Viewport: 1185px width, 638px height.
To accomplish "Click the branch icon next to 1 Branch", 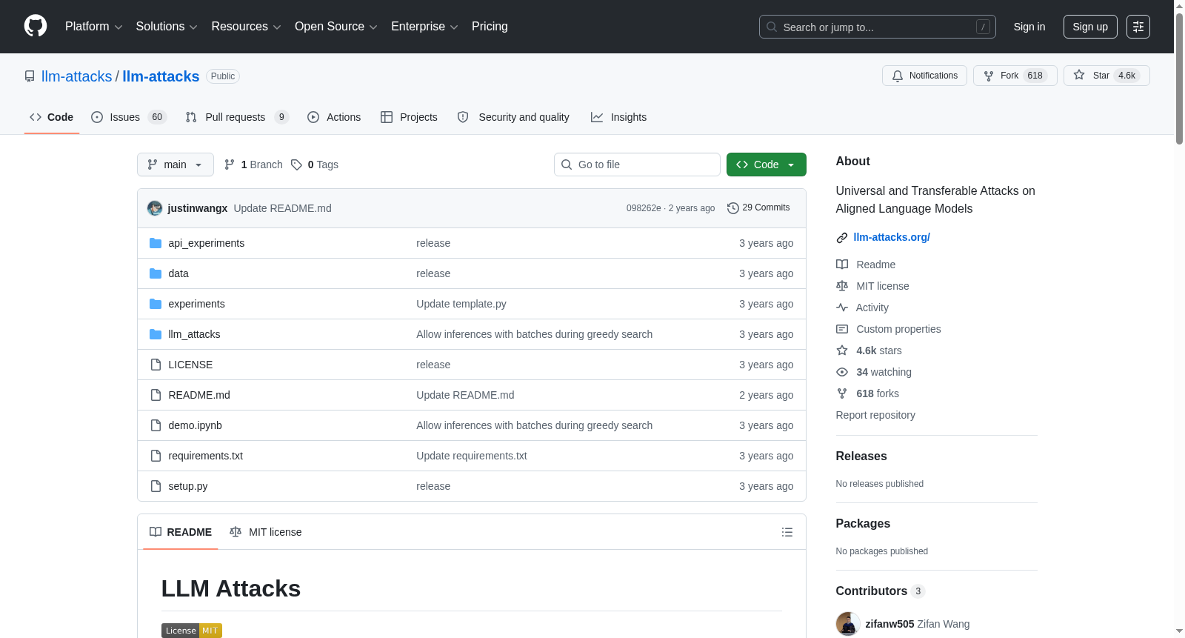I will (230, 165).
